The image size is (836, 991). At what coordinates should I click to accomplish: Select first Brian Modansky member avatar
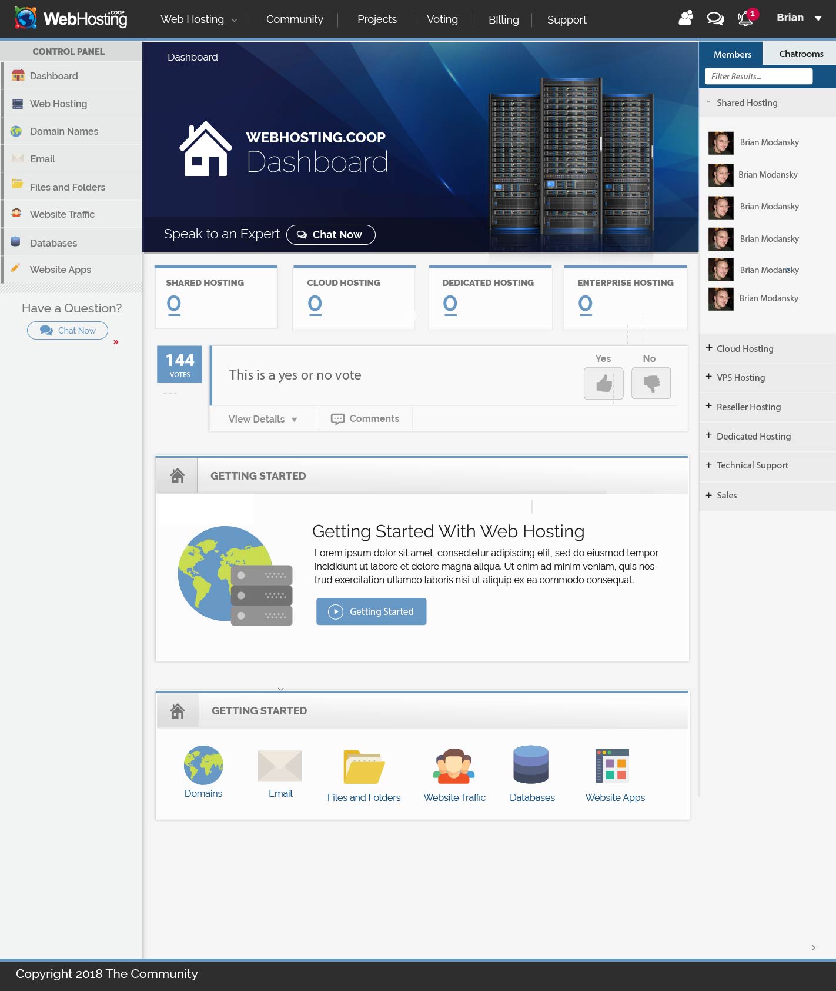721,142
